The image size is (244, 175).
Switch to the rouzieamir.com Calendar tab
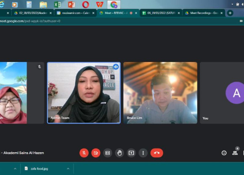click(x=75, y=13)
